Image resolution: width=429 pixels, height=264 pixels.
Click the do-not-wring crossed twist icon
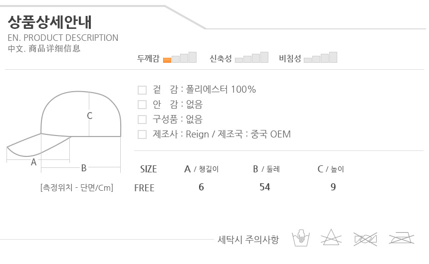click(x=365, y=238)
